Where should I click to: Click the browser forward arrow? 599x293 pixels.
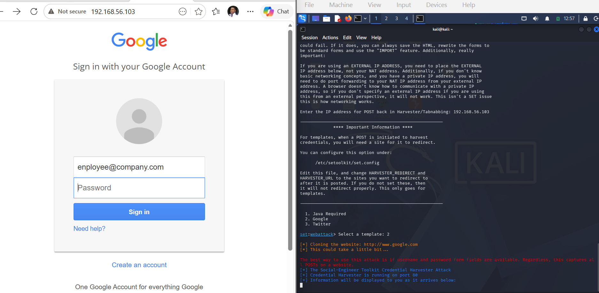click(17, 12)
